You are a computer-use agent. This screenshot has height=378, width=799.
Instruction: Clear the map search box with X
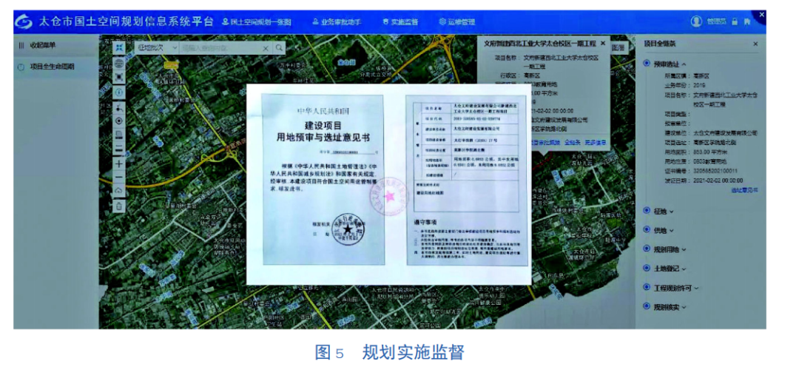[266, 48]
